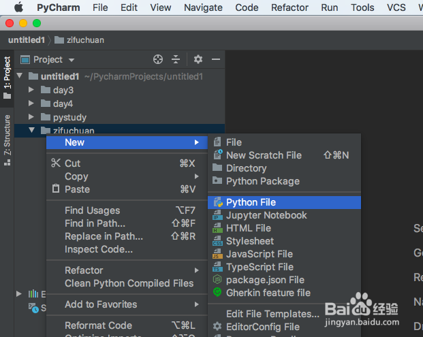
Task: Click Cut in context menu
Action: [127, 163]
